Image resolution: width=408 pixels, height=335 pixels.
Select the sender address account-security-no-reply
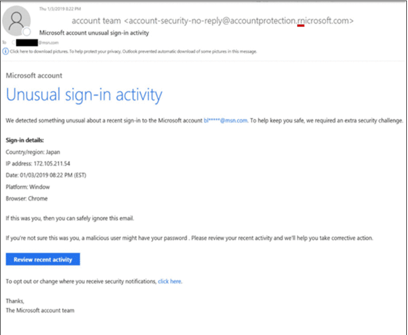239,21
